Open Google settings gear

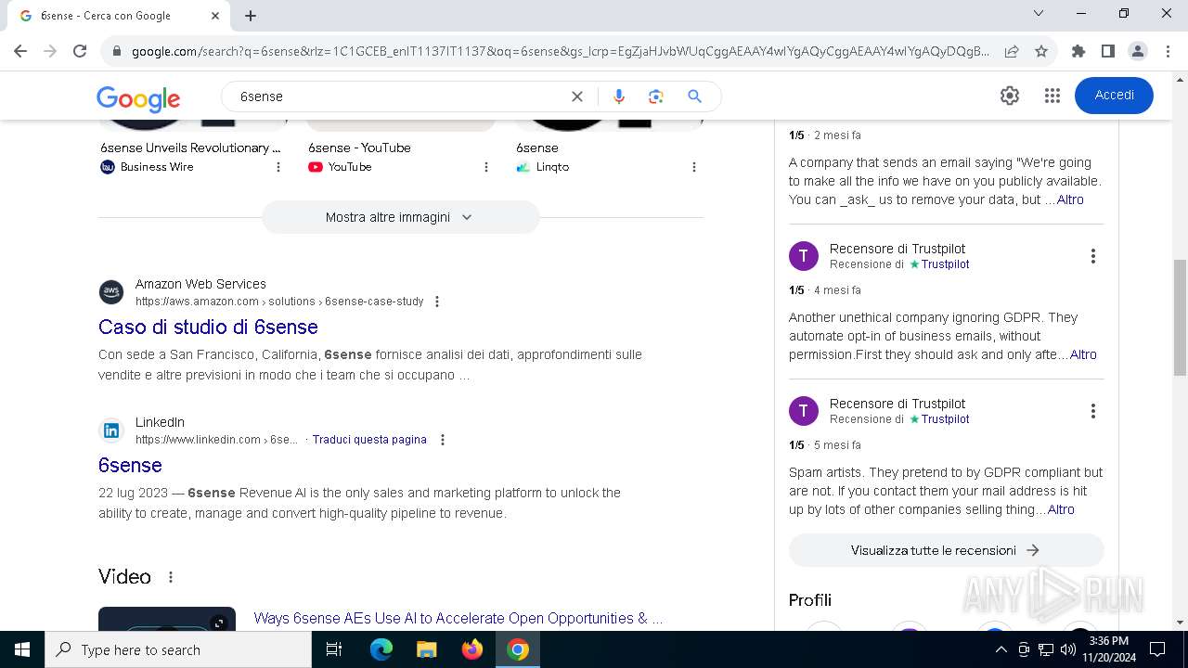pyautogui.click(x=1010, y=96)
